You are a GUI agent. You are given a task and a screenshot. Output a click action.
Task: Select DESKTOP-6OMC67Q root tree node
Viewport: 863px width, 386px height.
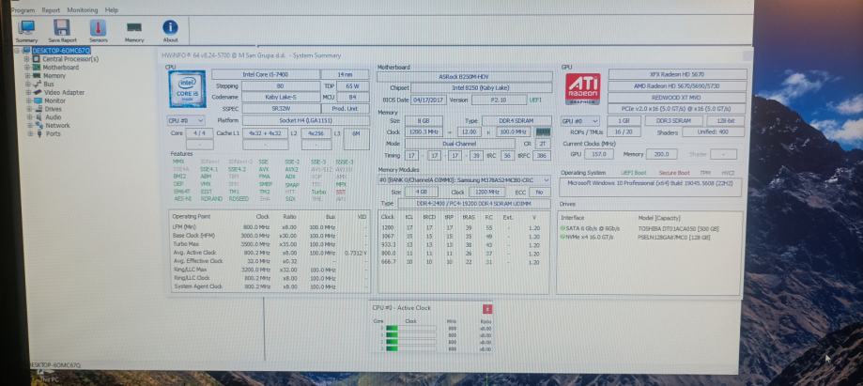click(x=60, y=50)
